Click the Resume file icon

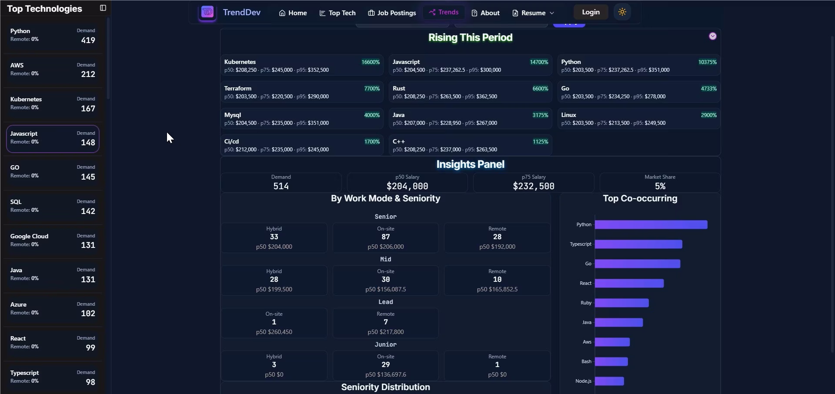[x=515, y=13]
